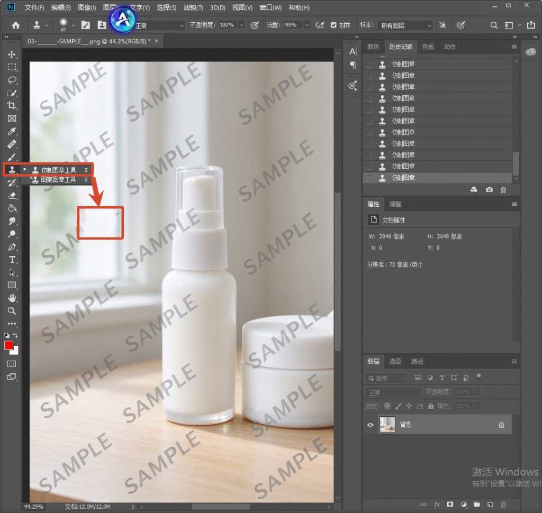The image size is (542, 513).
Task: Open the 正常 blend mode dropdown in options bar
Action: point(159,25)
